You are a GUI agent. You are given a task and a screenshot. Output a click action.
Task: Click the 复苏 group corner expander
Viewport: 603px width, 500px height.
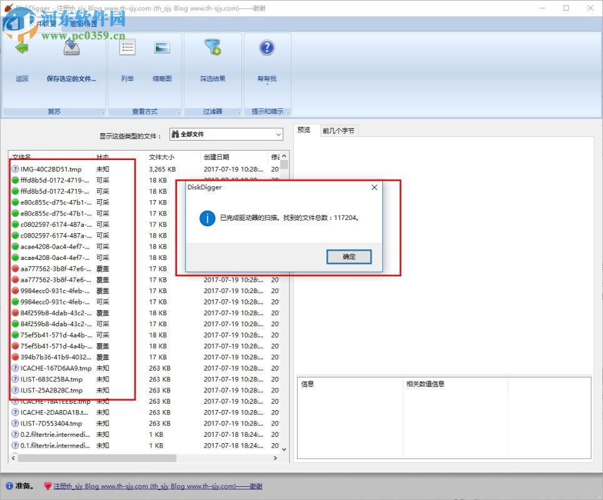[102, 111]
